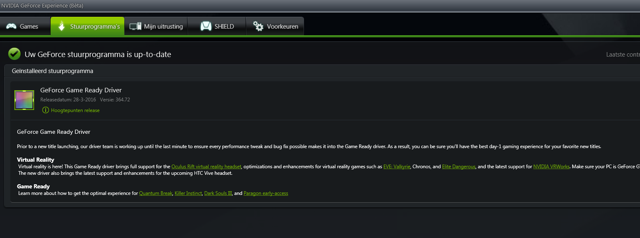Click the Paragon early-access link
640x238 pixels.
pyautogui.click(x=266, y=193)
